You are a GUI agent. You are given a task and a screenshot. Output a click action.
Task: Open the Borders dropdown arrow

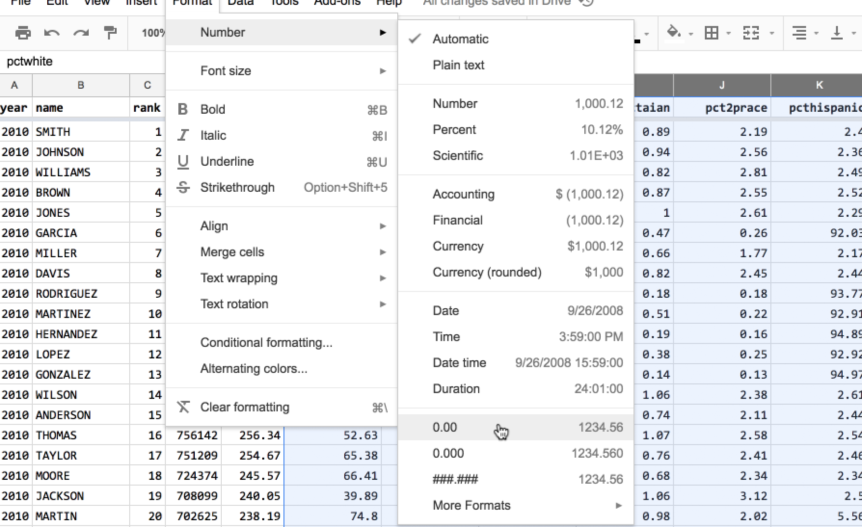tap(728, 33)
